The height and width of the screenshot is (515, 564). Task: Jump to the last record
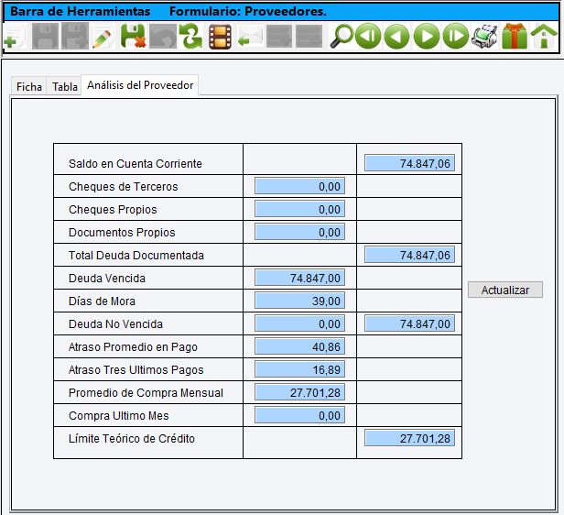tap(455, 38)
